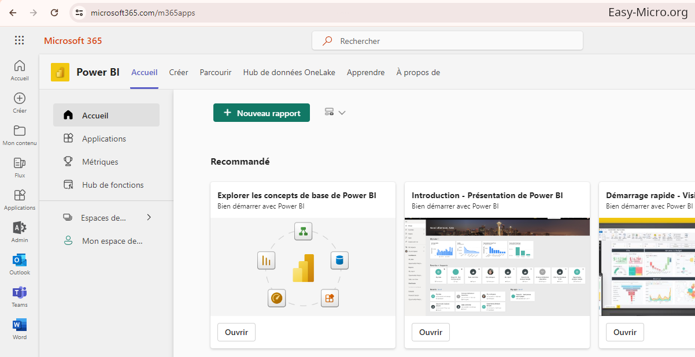695x357 pixels.
Task: Click the Nouveau rapport button
Action: 261,113
